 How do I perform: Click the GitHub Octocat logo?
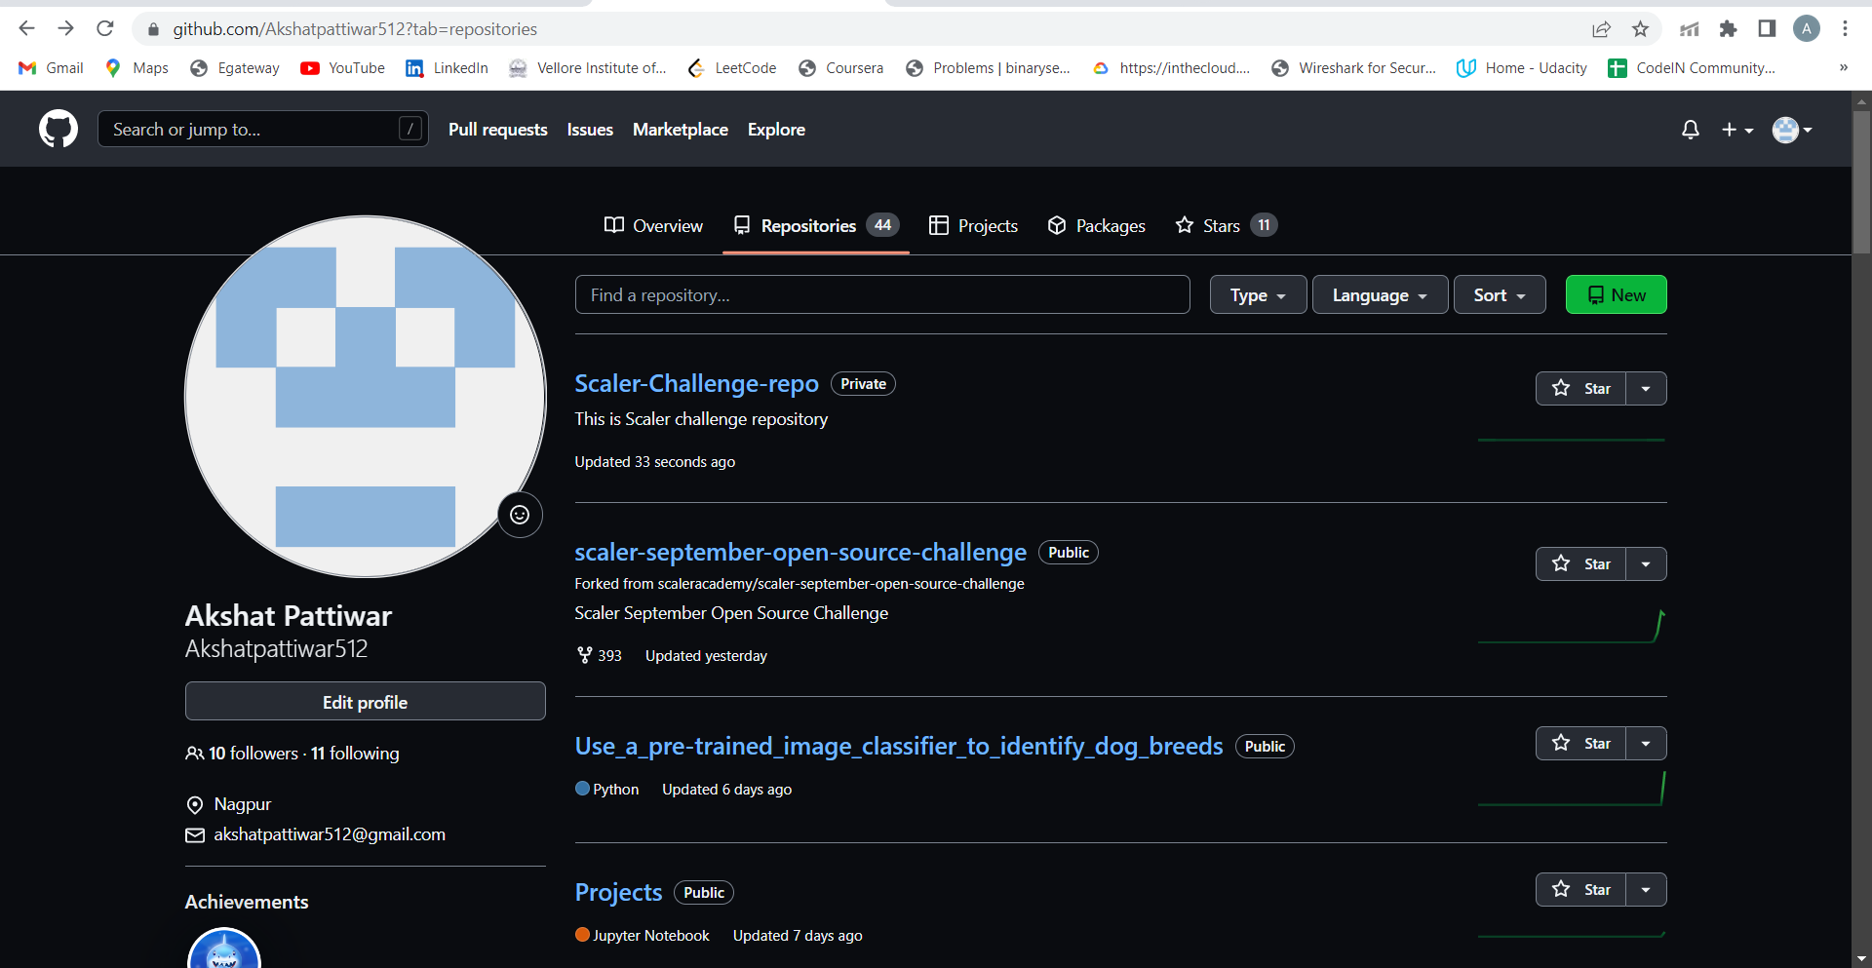pos(58,129)
